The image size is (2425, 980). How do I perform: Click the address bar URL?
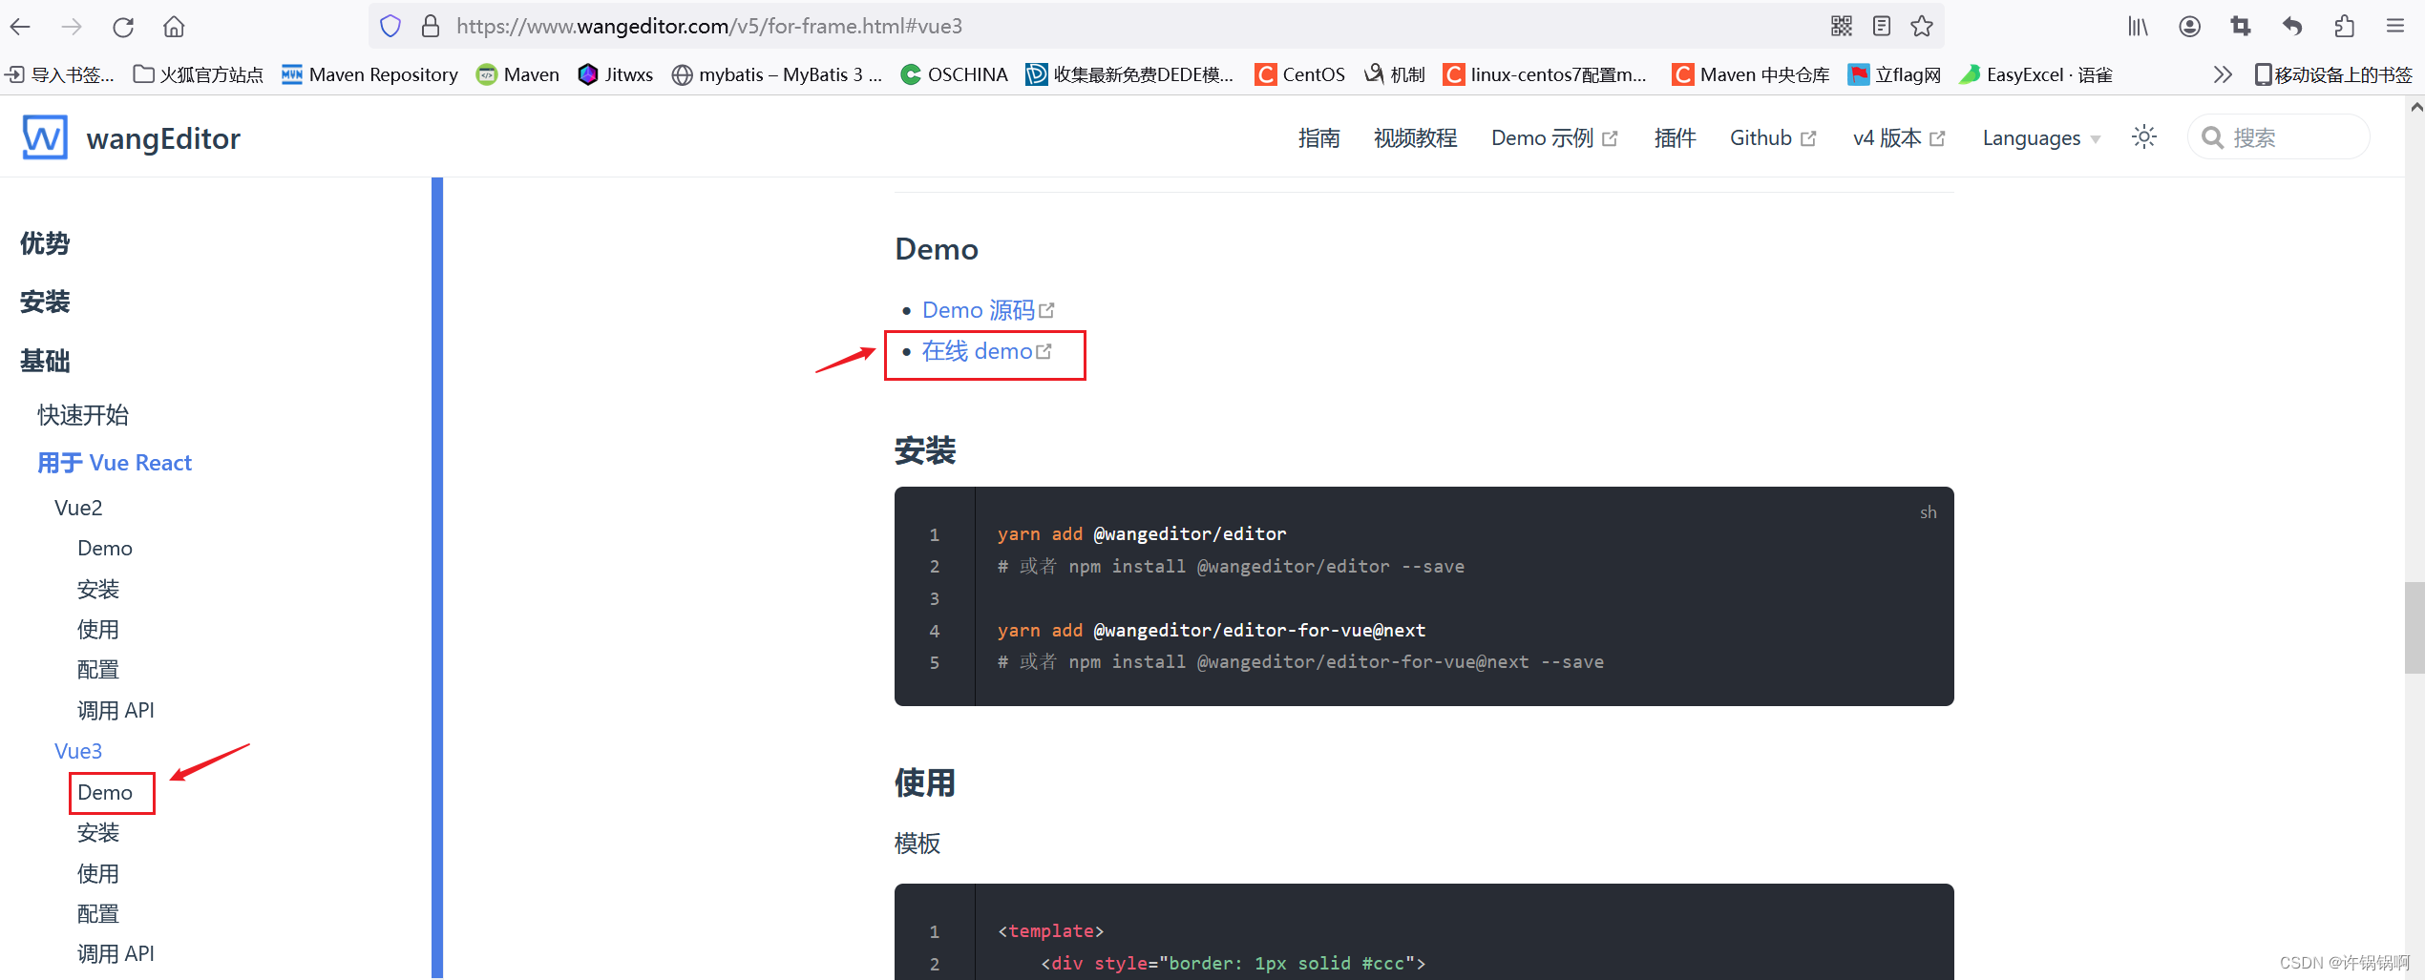(x=709, y=26)
